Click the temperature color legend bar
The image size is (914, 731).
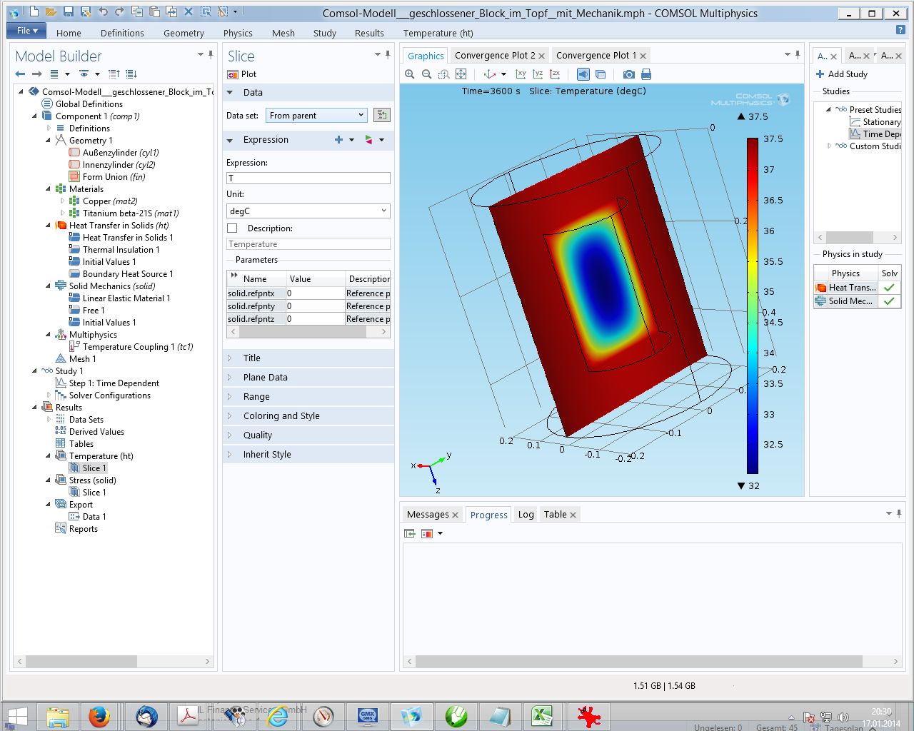753,306
